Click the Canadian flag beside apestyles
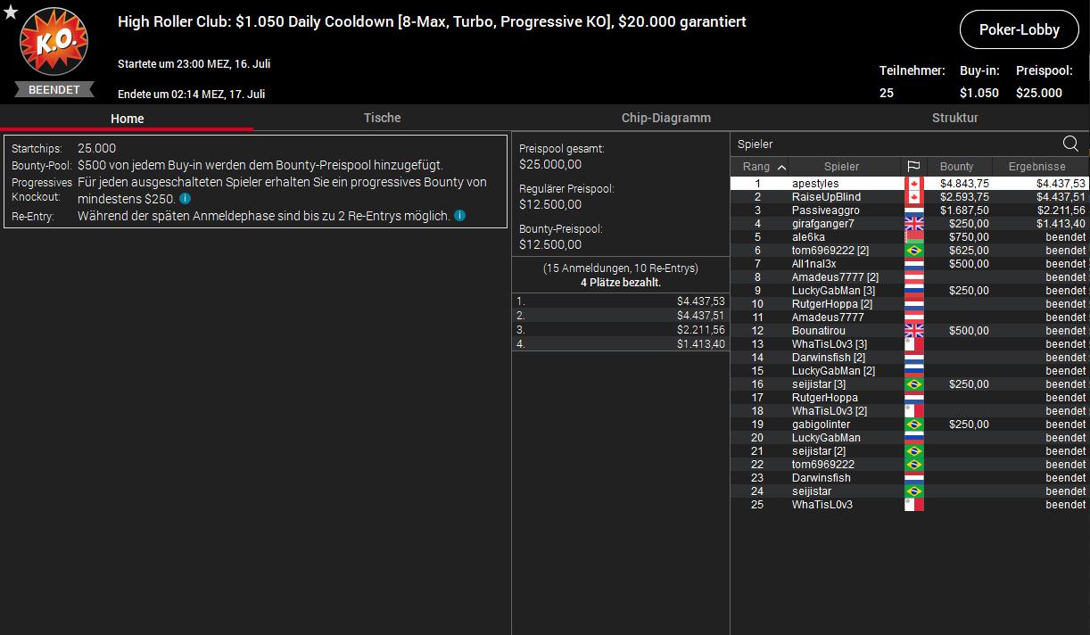The width and height of the screenshot is (1090, 635). pos(913,184)
